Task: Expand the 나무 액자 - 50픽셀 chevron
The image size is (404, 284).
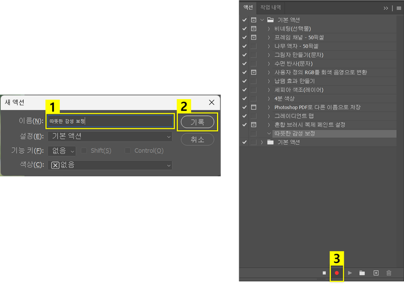Action: [269, 46]
